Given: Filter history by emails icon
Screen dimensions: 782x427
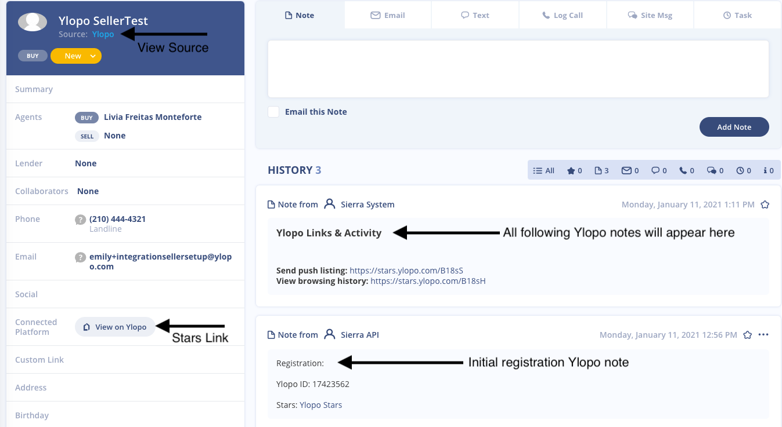Looking at the screenshot, I should tap(630, 170).
